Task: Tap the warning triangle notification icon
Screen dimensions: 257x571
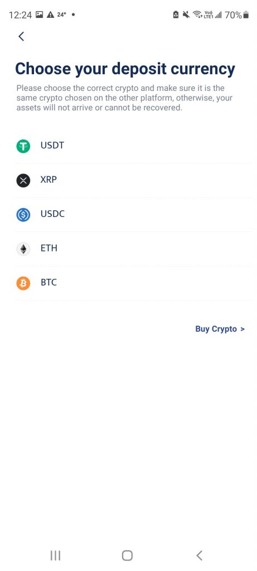Action: tap(50, 15)
